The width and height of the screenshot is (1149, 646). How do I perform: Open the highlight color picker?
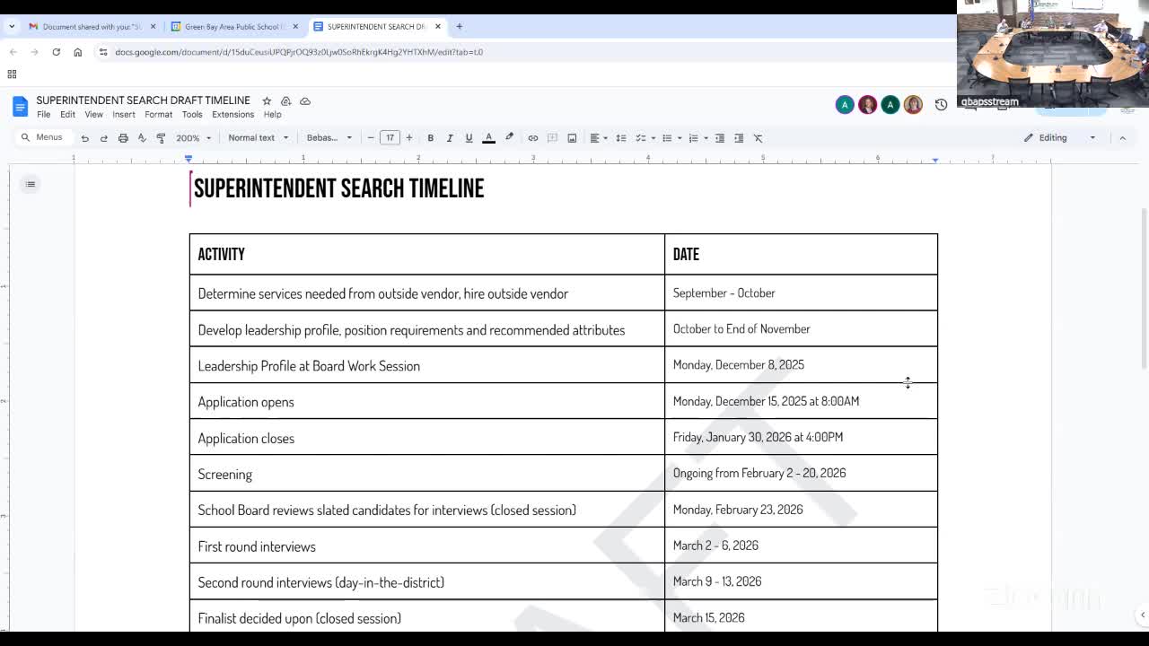pyautogui.click(x=509, y=138)
